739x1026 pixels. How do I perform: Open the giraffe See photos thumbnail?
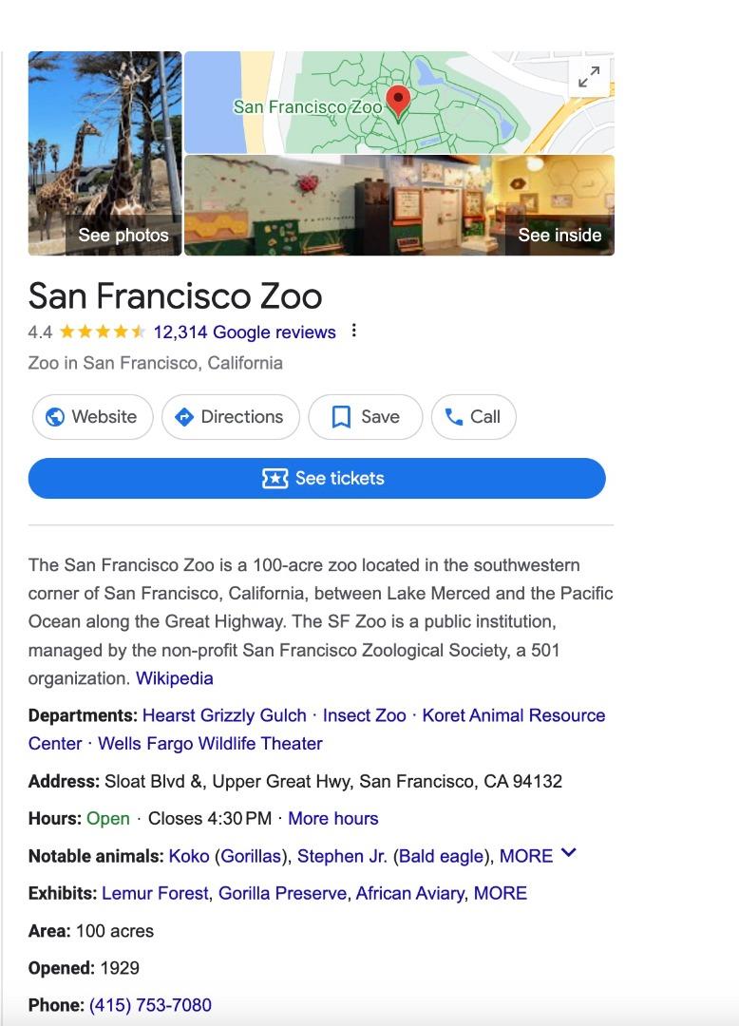tap(104, 153)
